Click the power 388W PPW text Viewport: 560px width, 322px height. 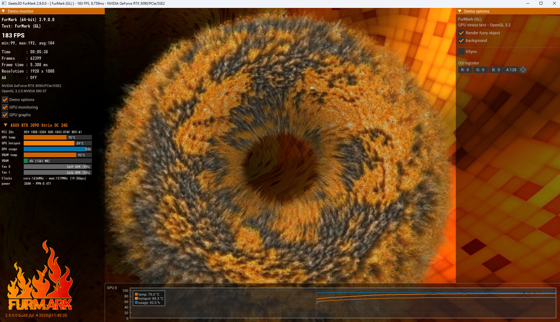(x=37, y=184)
